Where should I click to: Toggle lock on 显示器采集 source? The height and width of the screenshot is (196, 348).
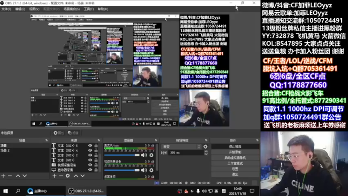point(96,170)
